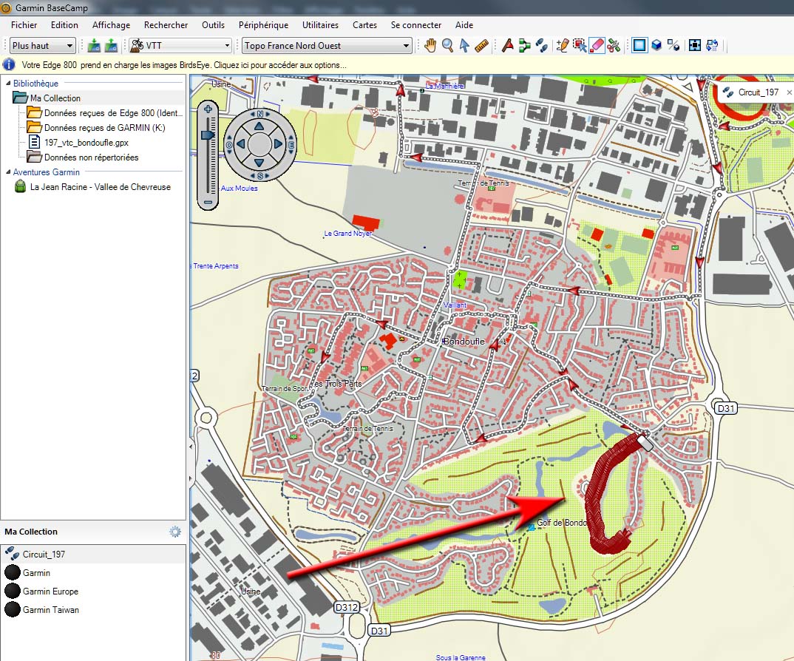Click the S marker on the compass ring
Viewport: 794px width, 661px height.
259,176
